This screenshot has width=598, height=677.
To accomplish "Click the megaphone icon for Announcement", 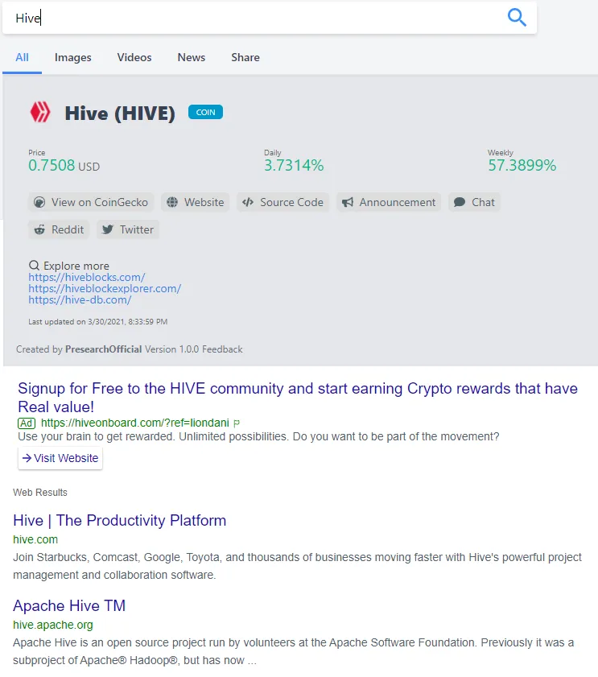I will click(348, 203).
